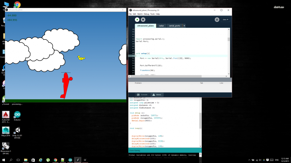Screen dimensions: 291x163
Task: Open the Unity desktop shortcut
Action: click(x=17, y=132)
